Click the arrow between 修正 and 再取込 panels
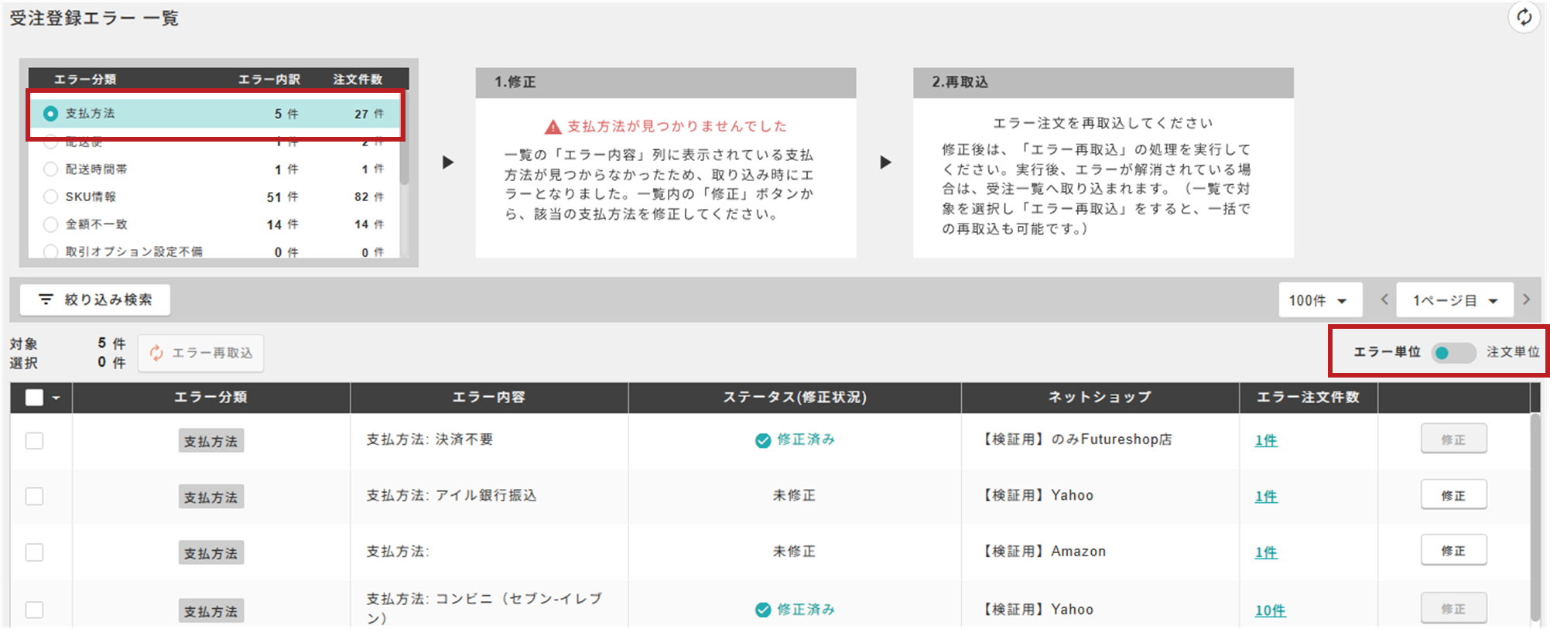Viewport: 1550px width, 629px height. coord(886,162)
